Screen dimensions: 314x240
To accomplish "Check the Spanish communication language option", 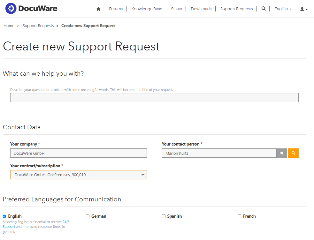I will point(164,216).
